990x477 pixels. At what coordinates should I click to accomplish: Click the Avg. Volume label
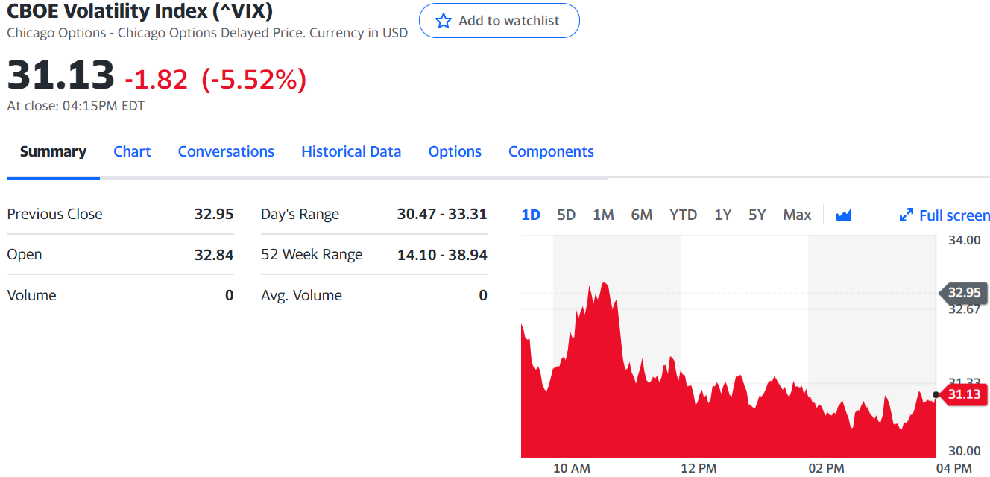(x=301, y=295)
